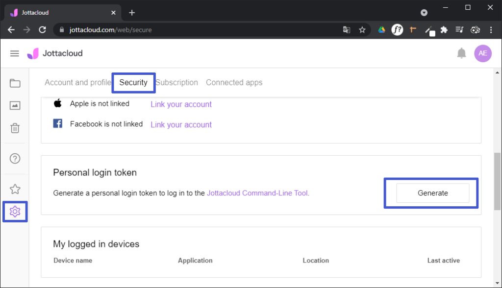The width and height of the screenshot is (502, 288).
Task: Go back to previous page
Action: point(11,30)
